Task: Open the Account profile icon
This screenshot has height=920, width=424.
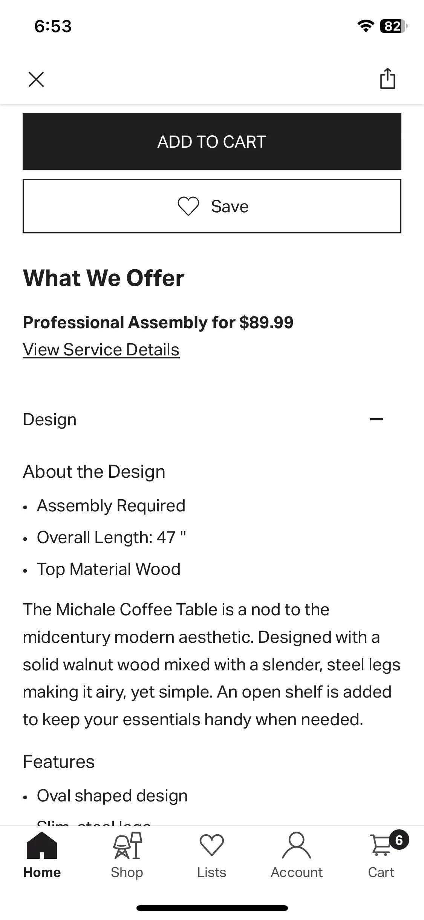Action: pyautogui.click(x=297, y=845)
